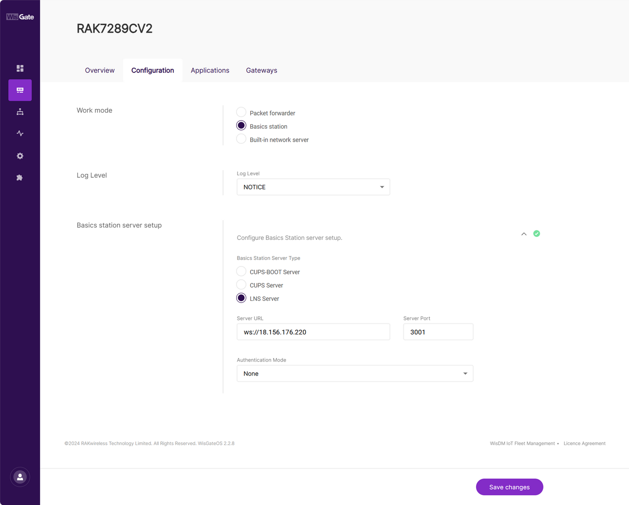This screenshot has width=629, height=505.
Task: Select Basics station work mode
Action: (241, 125)
